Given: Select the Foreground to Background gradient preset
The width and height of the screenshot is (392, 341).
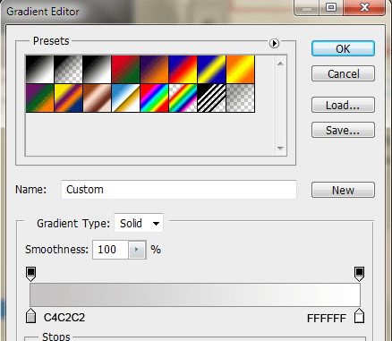Looking at the screenshot, I should pos(39,69).
